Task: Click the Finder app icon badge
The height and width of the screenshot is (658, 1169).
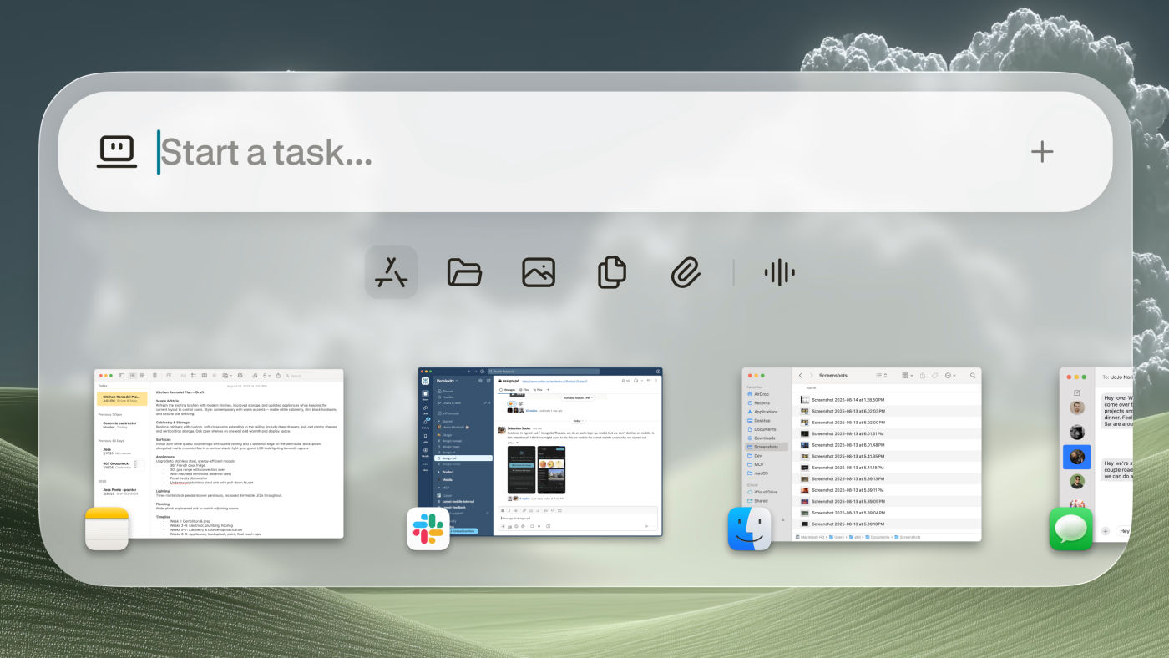Action: click(x=749, y=529)
